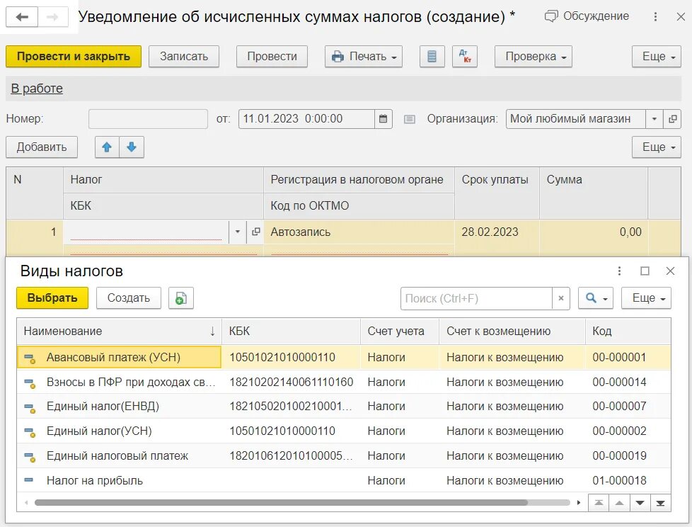Image resolution: width=692 pixels, height=527 pixels.
Task: Click the Создать button
Action: point(129,298)
